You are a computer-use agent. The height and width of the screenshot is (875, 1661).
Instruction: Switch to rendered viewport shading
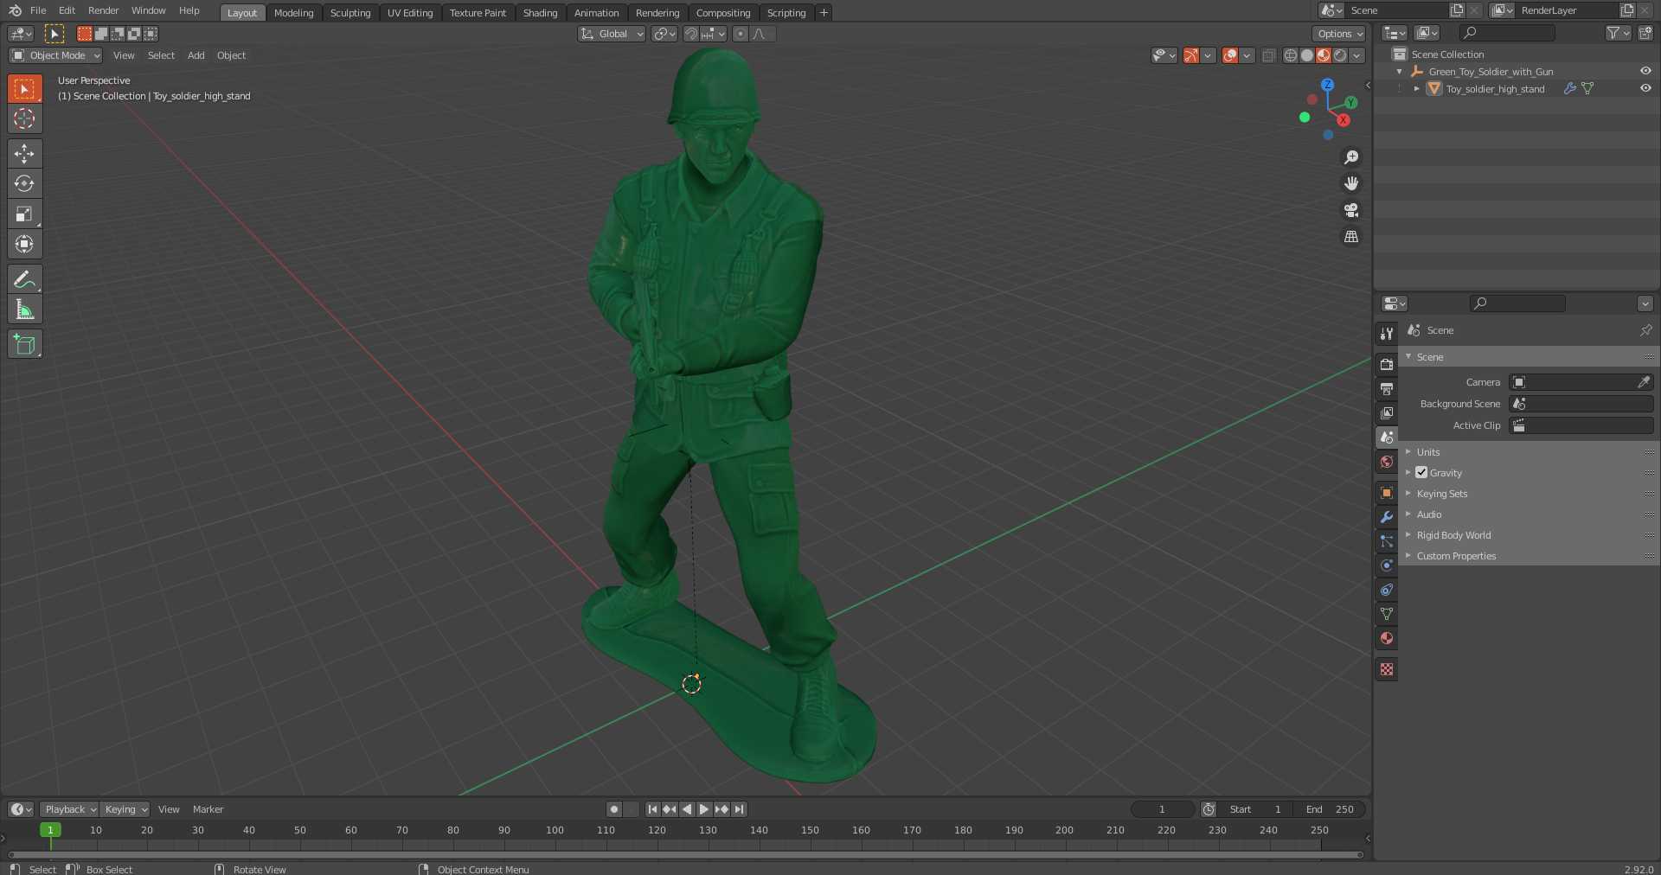1340,55
